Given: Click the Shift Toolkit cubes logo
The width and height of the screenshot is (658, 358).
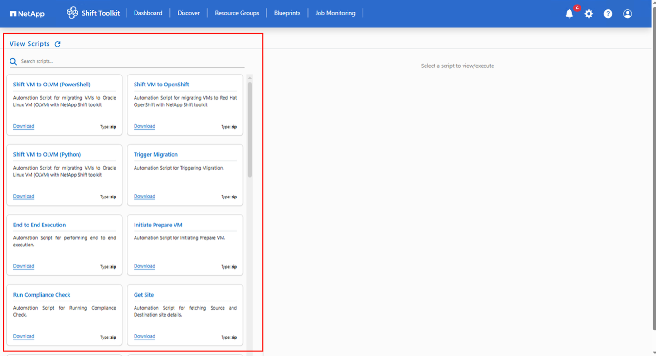Looking at the screenshot, I should [x=72, y=13].
